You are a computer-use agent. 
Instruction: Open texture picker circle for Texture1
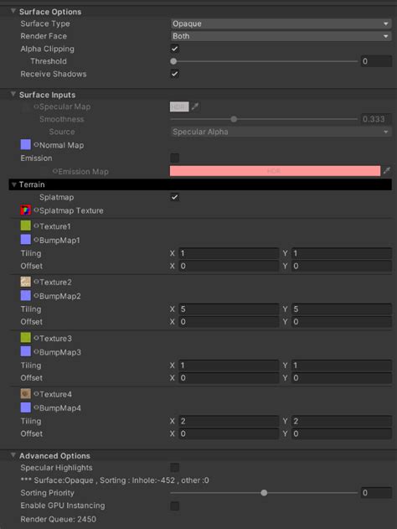[36, 226]
